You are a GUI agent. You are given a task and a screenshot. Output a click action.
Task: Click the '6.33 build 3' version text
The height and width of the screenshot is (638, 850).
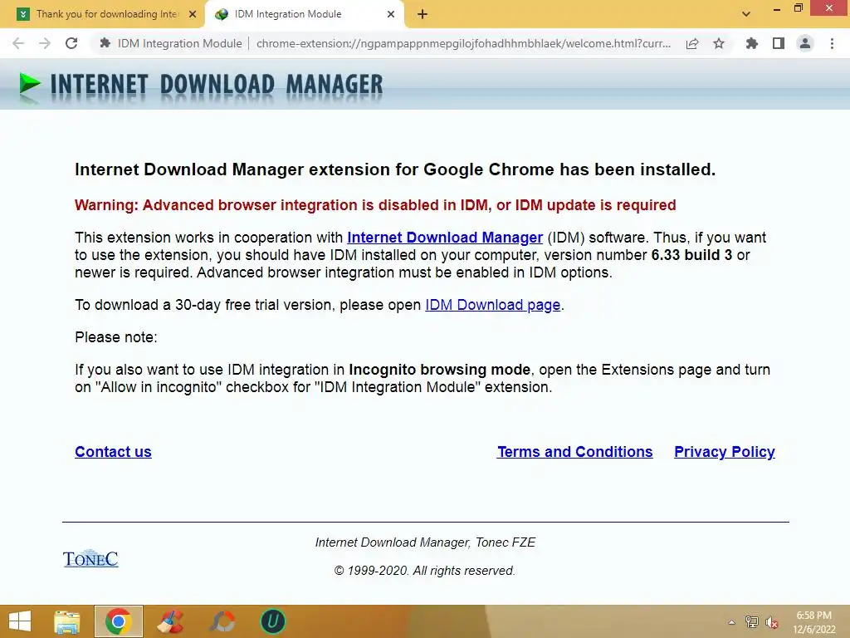pyautogui.click(x=691, y=255)
